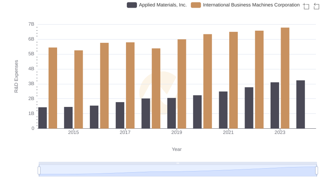
Task: Click the 6B y-axis label
Action: [31, 39]
